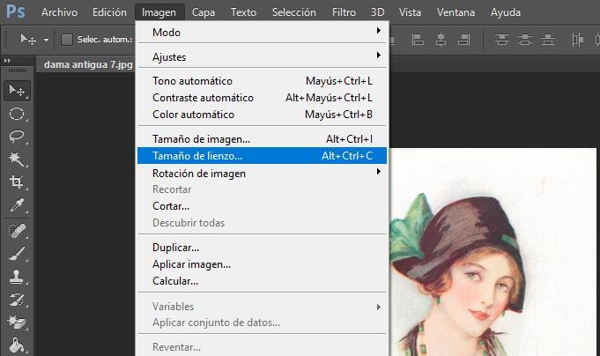This screenshot has width=600, height=356.
Task: Choose Contraste automático
Action: coord(263,98)
